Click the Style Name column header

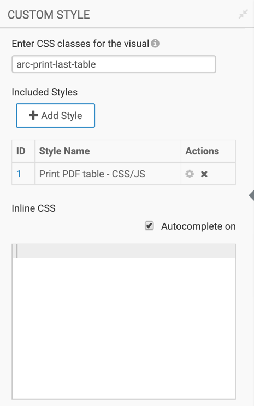(64, 151)
